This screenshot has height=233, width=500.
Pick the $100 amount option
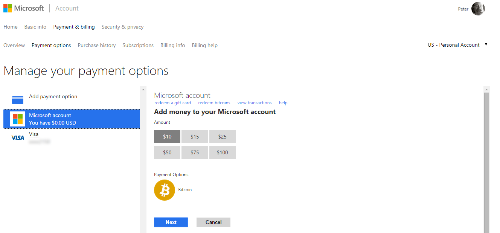[x=223, y=152]
